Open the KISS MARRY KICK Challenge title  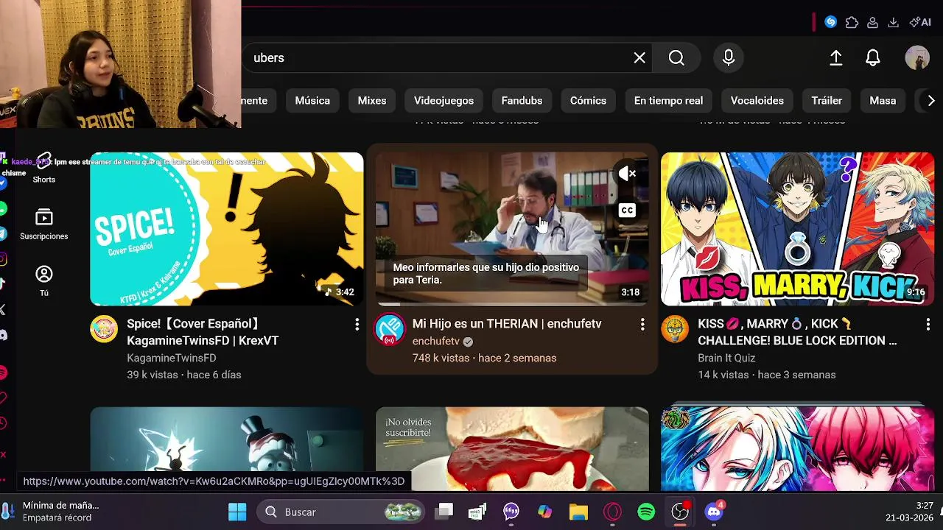point(797,332)
